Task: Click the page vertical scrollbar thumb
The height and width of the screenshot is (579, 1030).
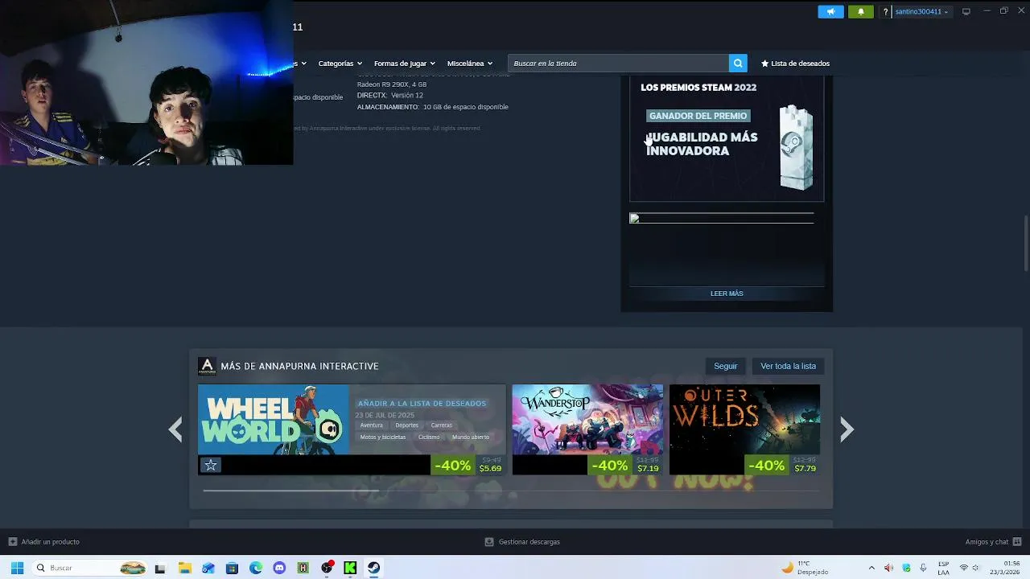Action: tap(1025, 244)
